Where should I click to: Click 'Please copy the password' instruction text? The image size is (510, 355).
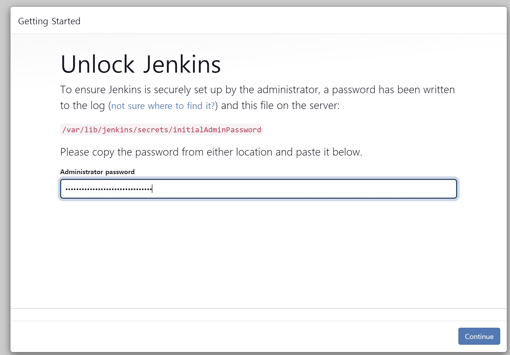pos(211,152)
